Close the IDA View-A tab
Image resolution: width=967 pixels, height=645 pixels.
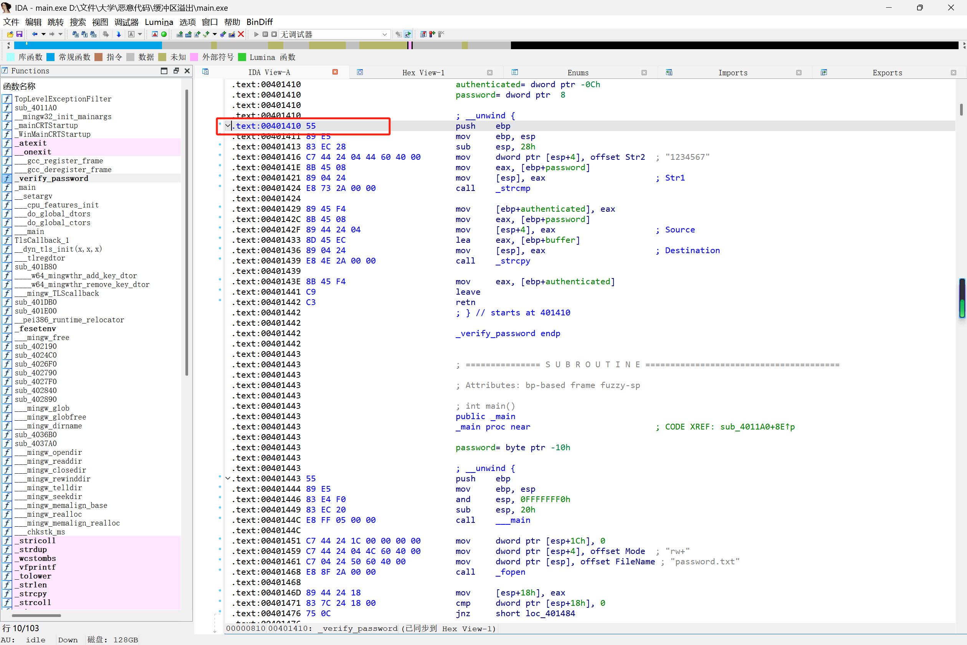pos(335,72)
